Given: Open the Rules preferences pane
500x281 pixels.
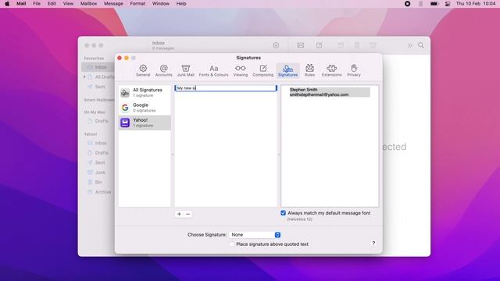Looking at the screenshot, I should [309, 70].
